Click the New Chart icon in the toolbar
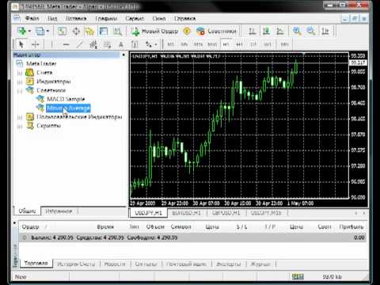380x285 pixels. 22,31
